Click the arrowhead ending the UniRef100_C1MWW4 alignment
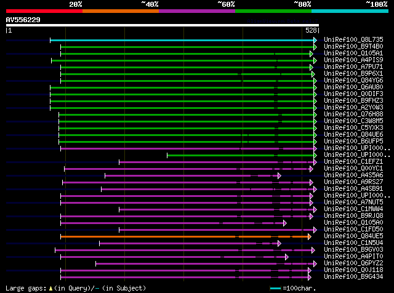 (x=315, y=209)
